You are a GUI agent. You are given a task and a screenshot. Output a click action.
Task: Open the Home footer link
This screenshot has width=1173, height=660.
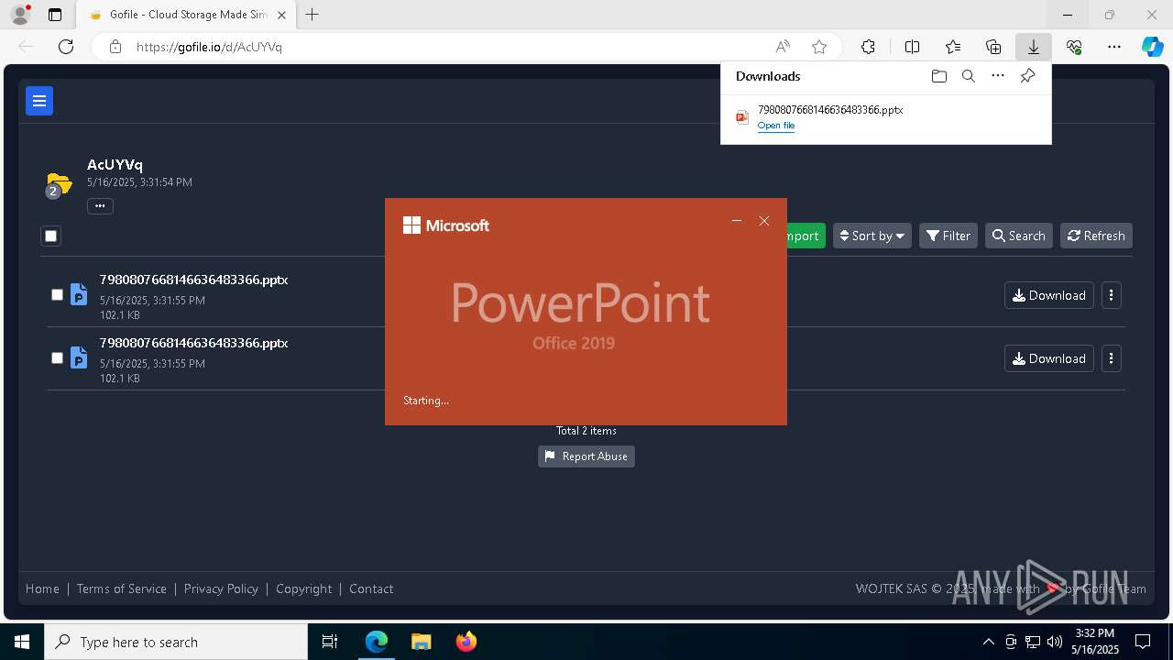pos(42,588)
